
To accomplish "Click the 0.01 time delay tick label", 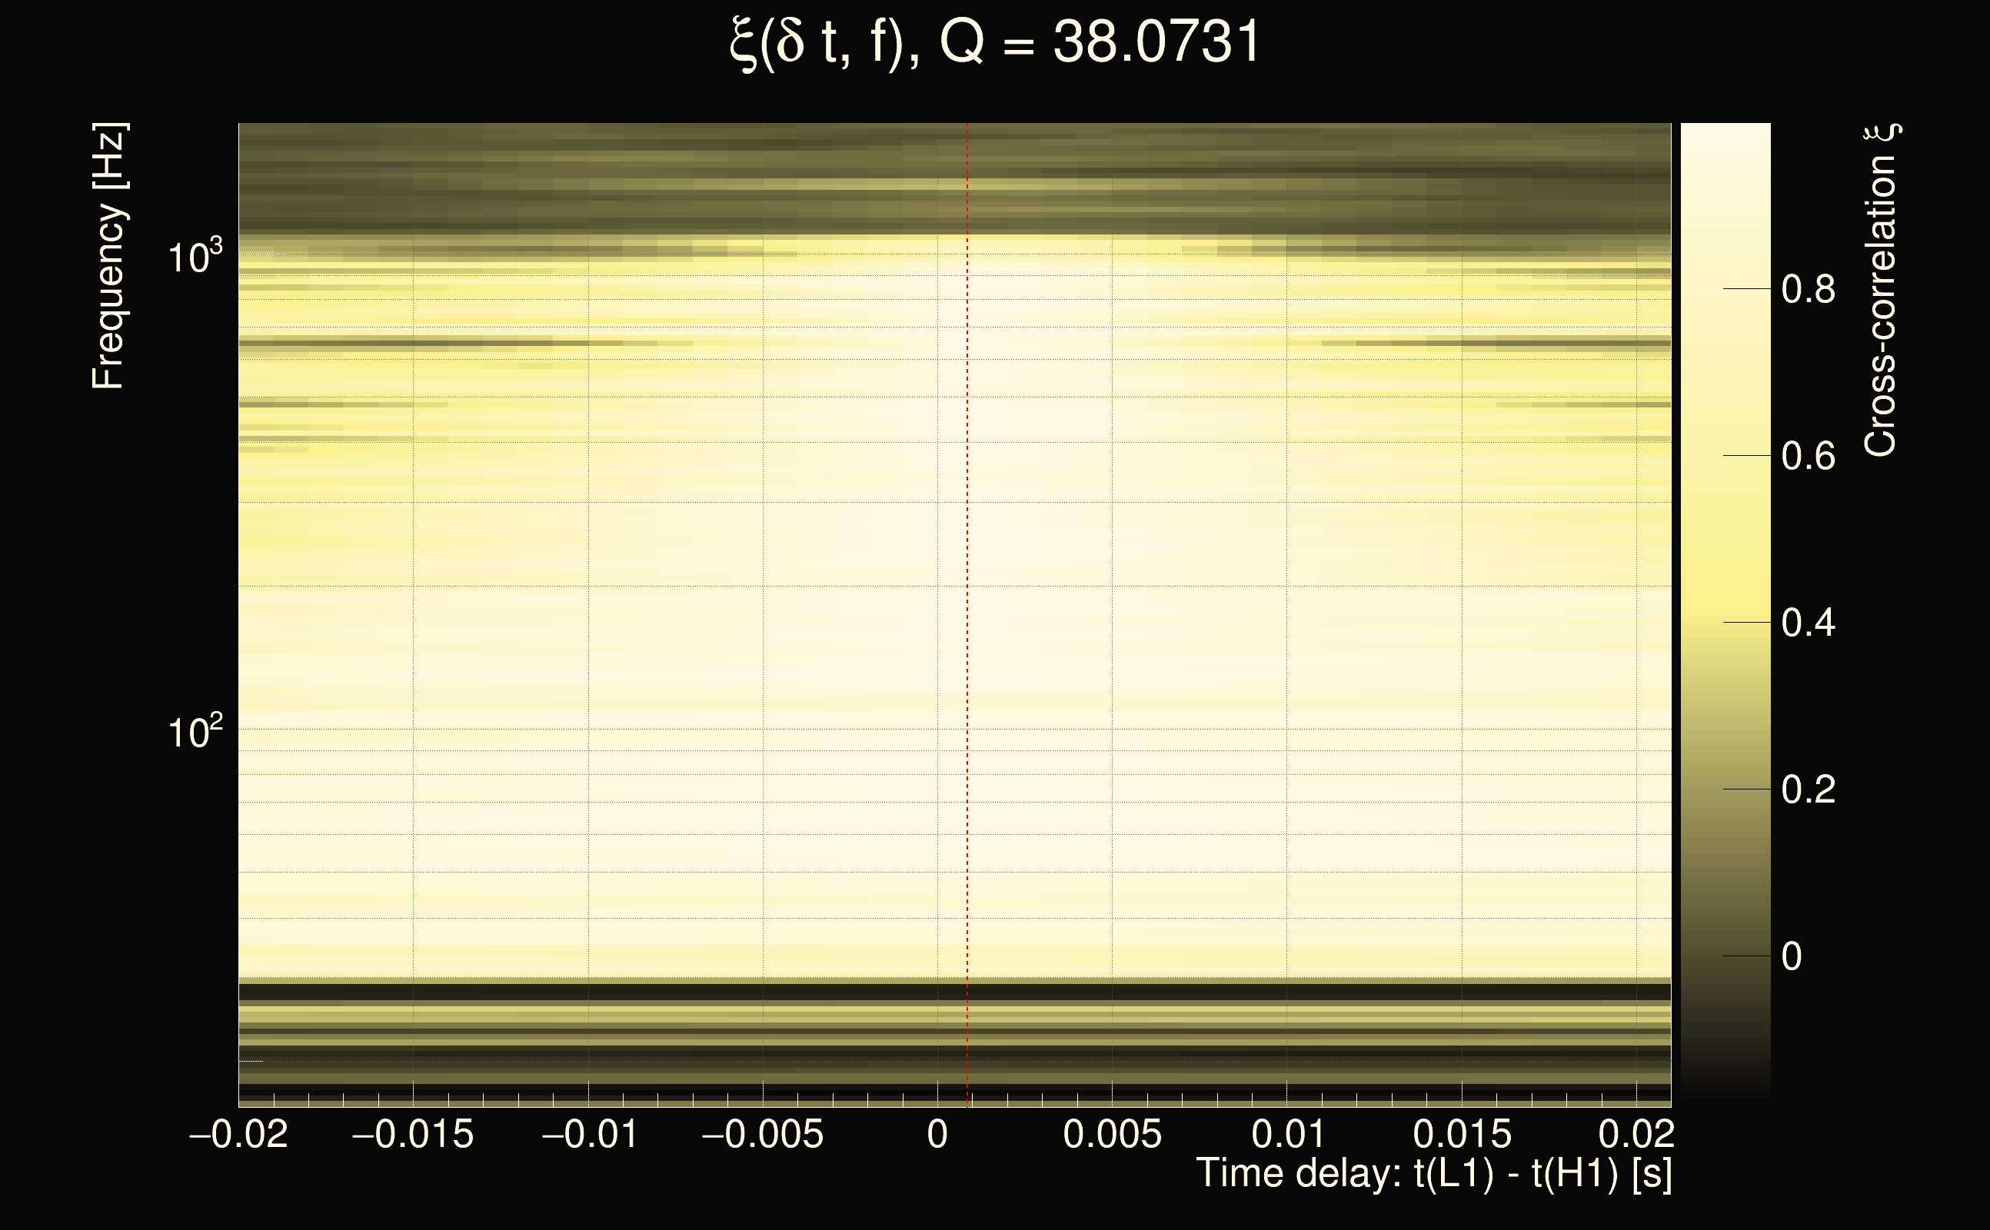I will point(1287,1134).
